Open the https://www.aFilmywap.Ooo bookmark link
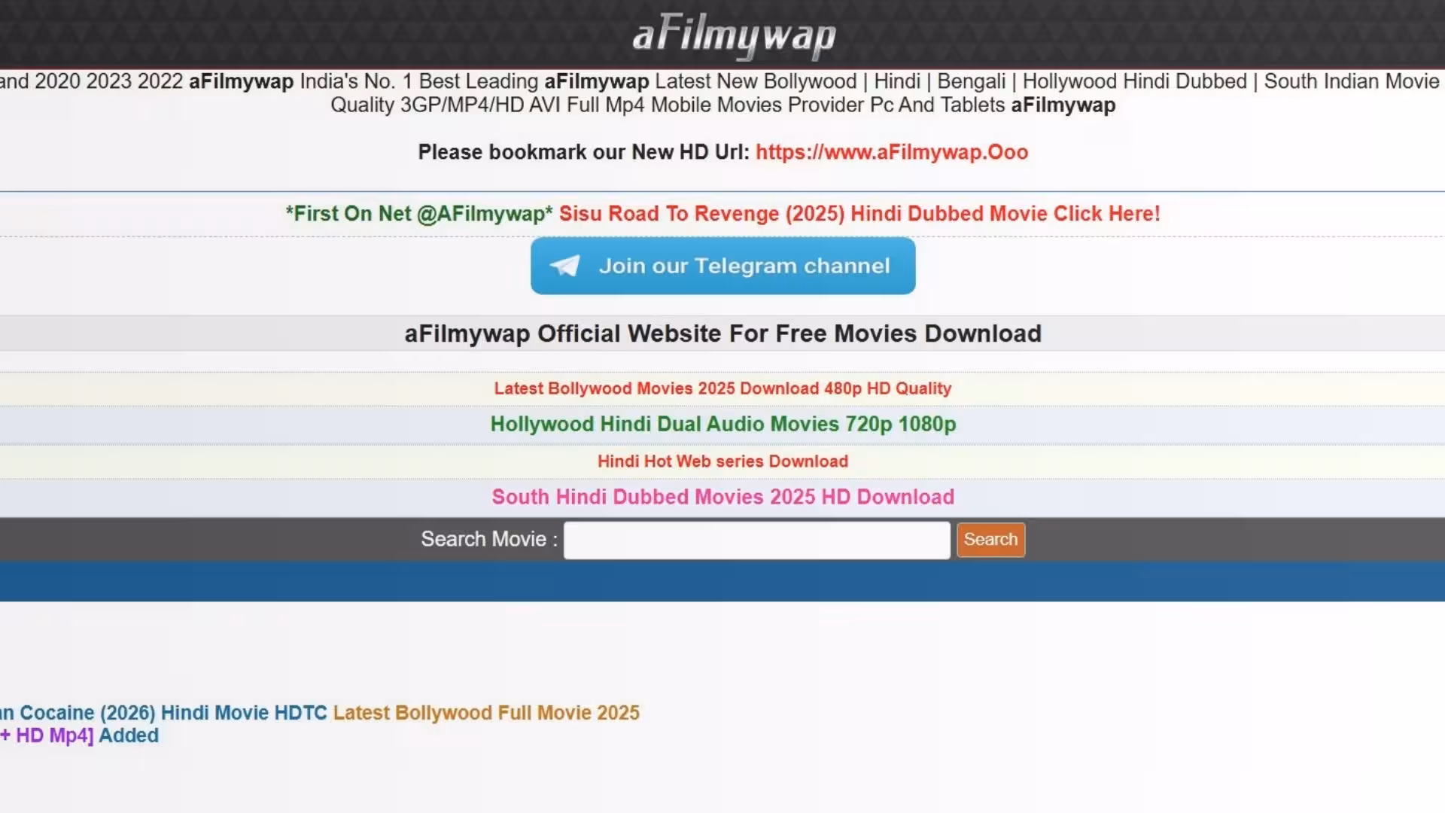 coord(892,152)
